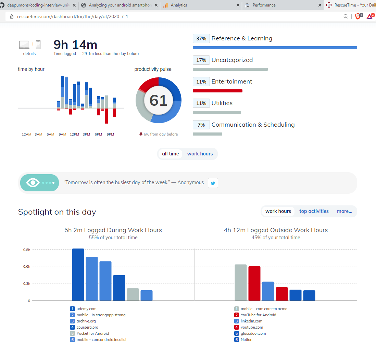
Task: Click '4h 12m Logged Outside Work Hours' heading
Action: pos(276,230)
